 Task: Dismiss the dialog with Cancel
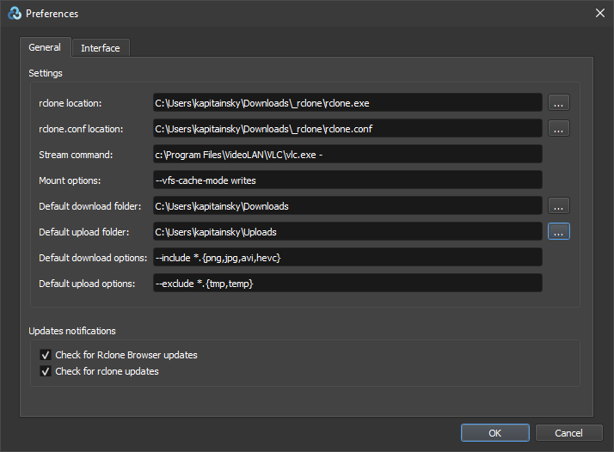click(568, 433)
